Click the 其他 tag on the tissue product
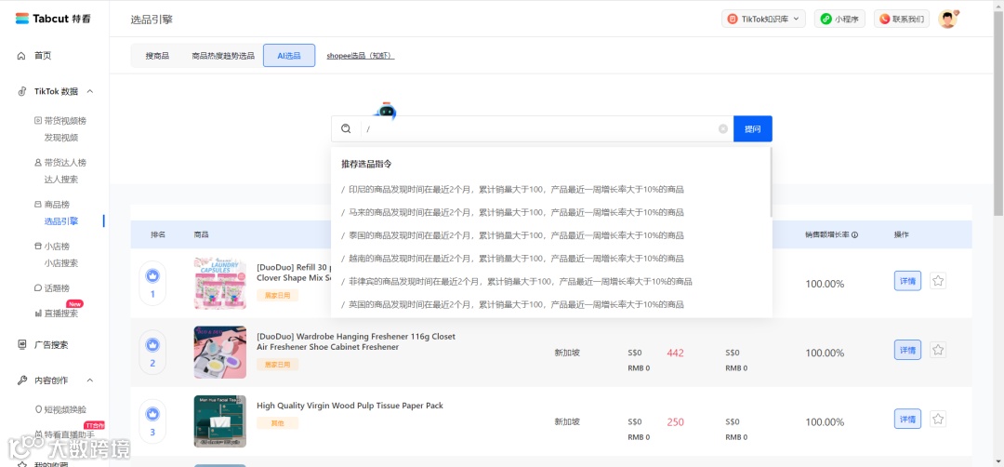Viewport: 1004px width, 467px height. pyautogui.click(x=277, y=422)
